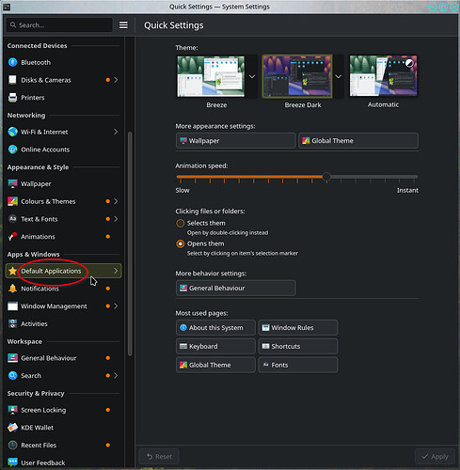This screenshot has height=470, width=460.
Task: Click the Keyboard most-used page button
Action: click(x=215, y=346)
